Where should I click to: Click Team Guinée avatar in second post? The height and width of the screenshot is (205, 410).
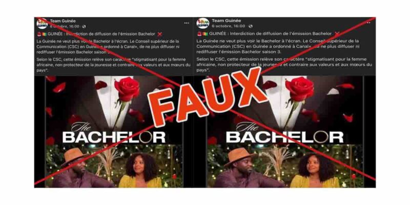pyautogui.click(x=202, y=23)
